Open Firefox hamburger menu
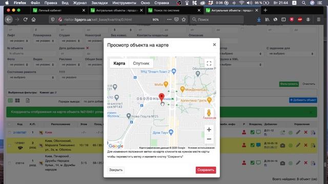This screenshot has width=328, height=184. [319, 19]
